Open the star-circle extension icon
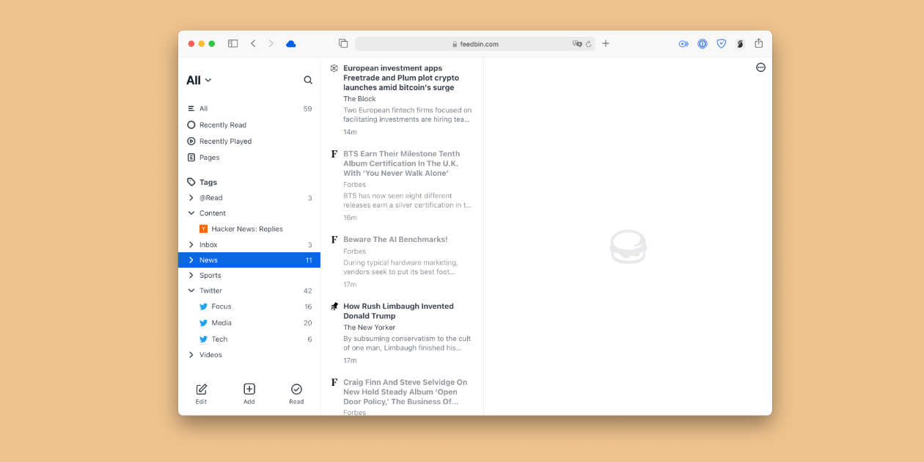The image size is (924, 462). click(683, 44)
